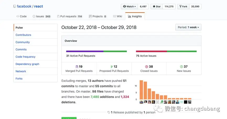Click the closed issue icon beside 38

pos(146,67)
